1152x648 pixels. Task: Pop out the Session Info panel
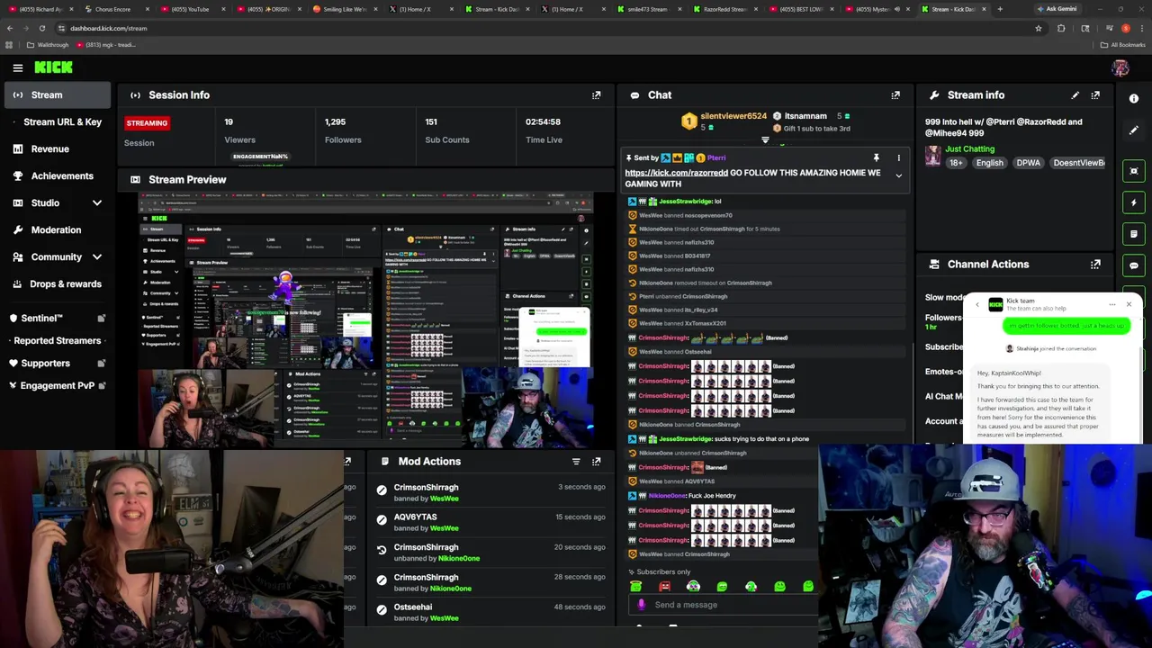pos(596,94)
